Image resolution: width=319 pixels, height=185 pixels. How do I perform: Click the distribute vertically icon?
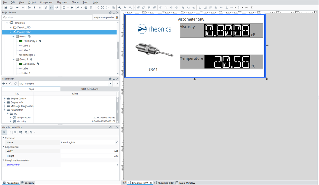click(x=239, y=8)
